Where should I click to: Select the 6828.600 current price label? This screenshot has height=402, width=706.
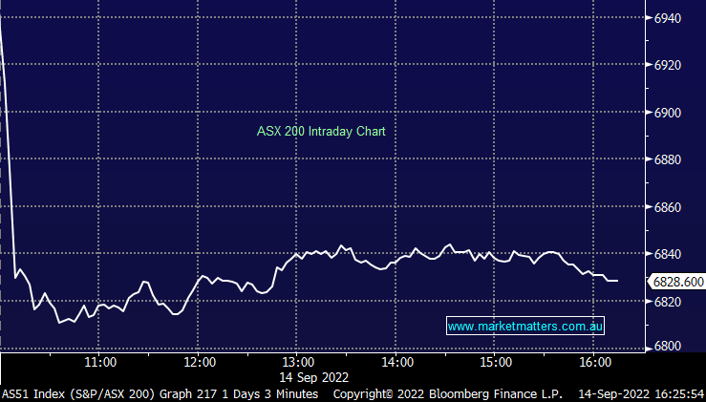pos(677,282)
